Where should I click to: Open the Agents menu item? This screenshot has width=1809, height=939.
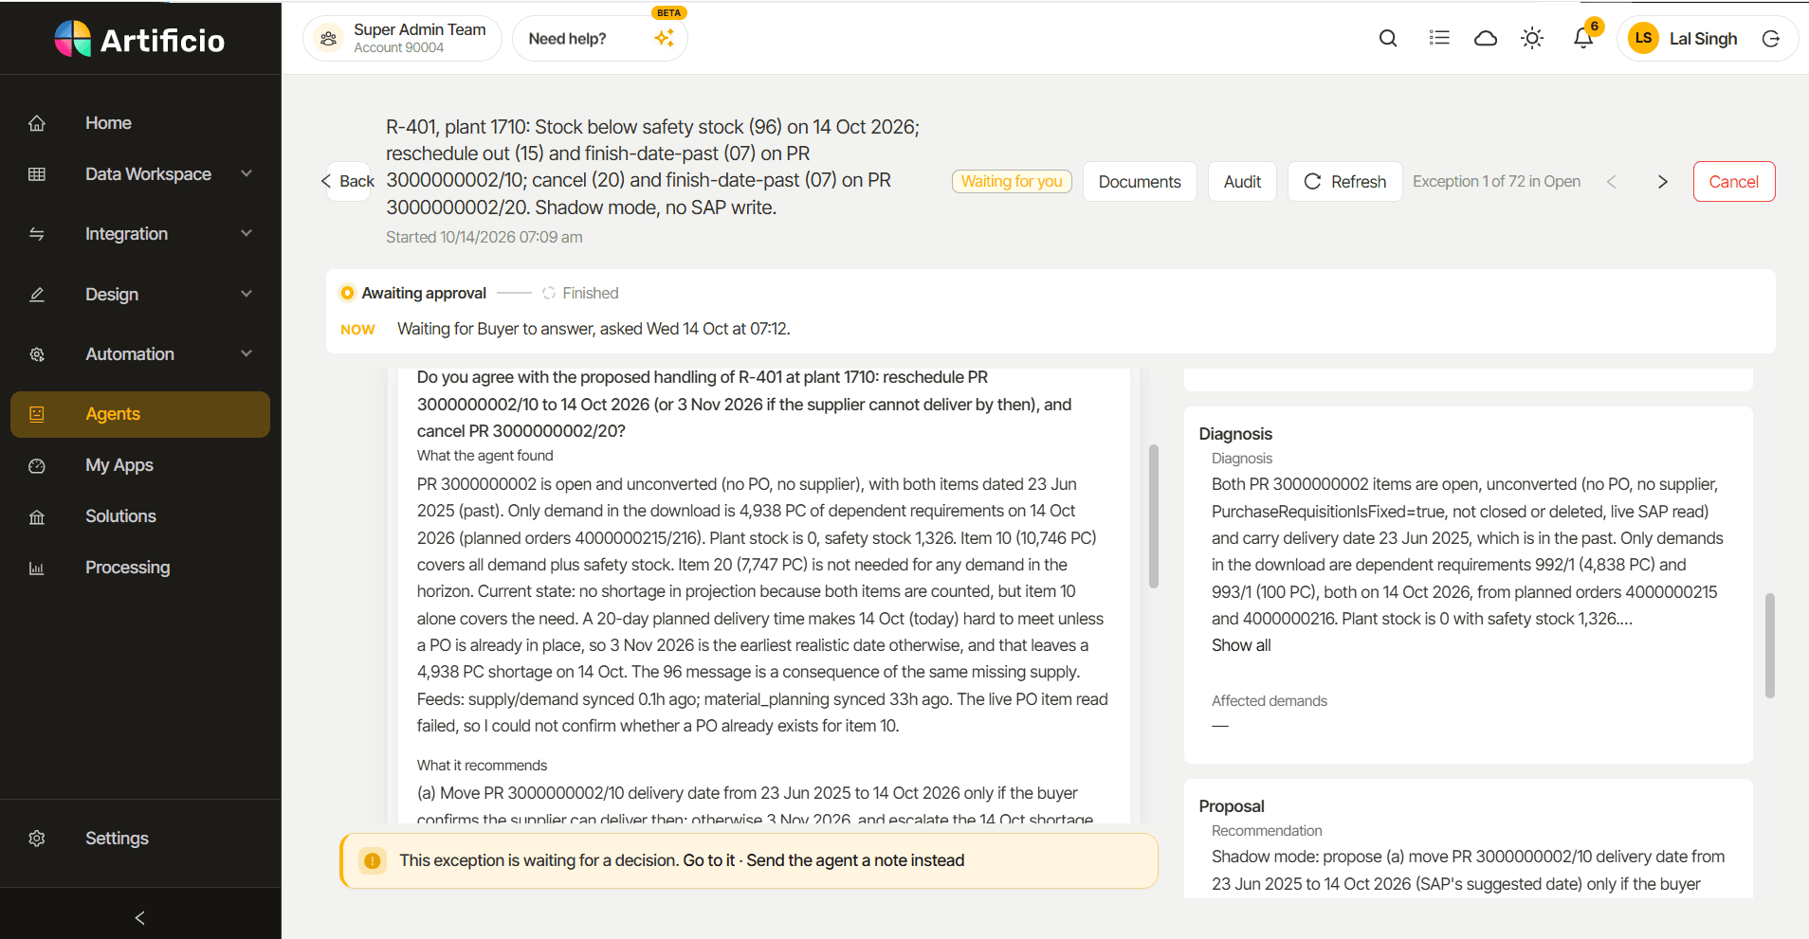(140, 414)
